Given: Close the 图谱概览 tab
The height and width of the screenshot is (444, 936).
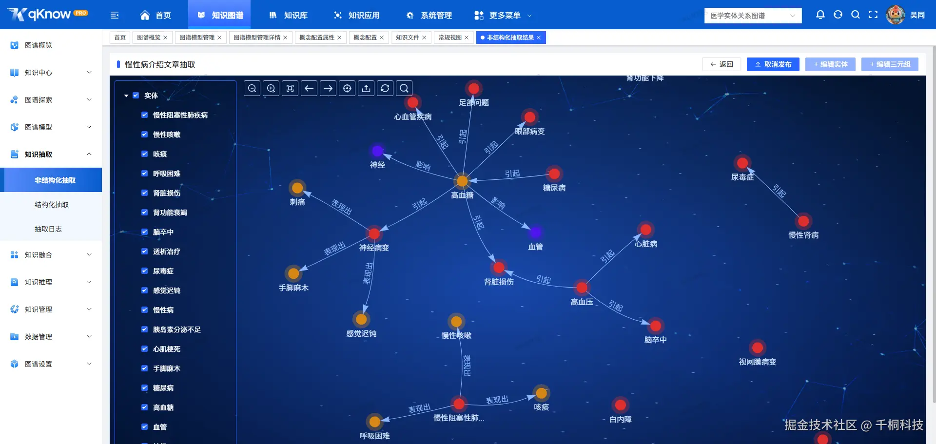Looking at the screenshot, I should (165, 38).
